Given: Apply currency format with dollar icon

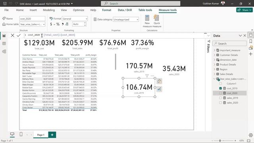Looking at the screenshot, I should (51, 24).
